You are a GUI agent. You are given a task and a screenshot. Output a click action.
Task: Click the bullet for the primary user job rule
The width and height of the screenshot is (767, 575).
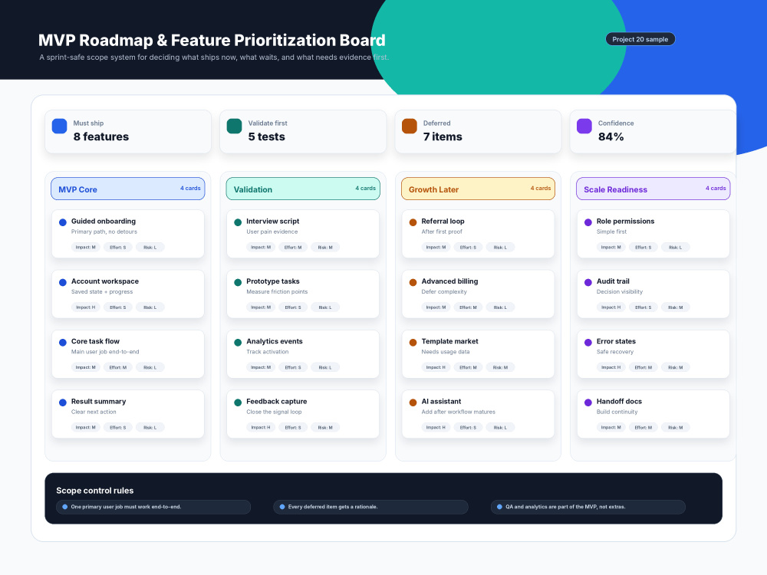pyautogui.click(x=64, y=507)
